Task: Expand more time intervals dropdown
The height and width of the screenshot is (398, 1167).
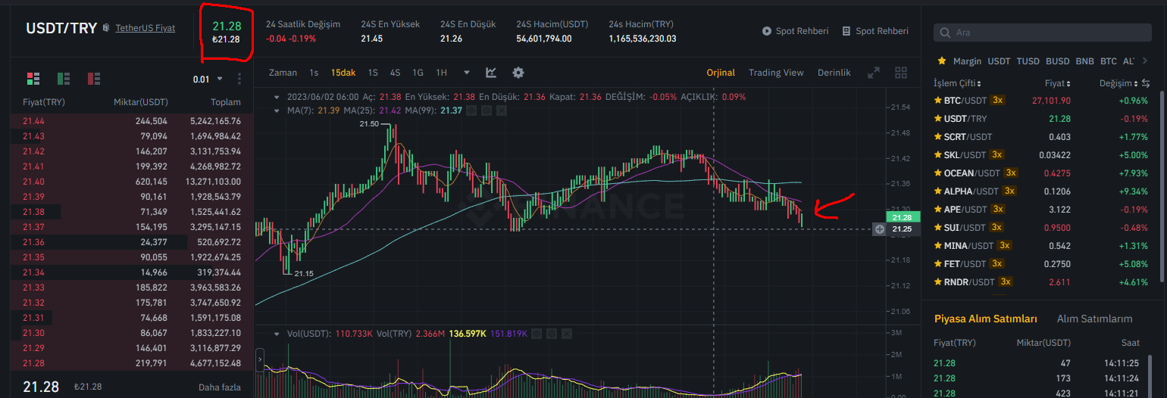Action: click(x=467, y=73)
